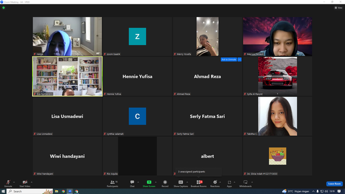Open the View layout menu

coord(339,8)
